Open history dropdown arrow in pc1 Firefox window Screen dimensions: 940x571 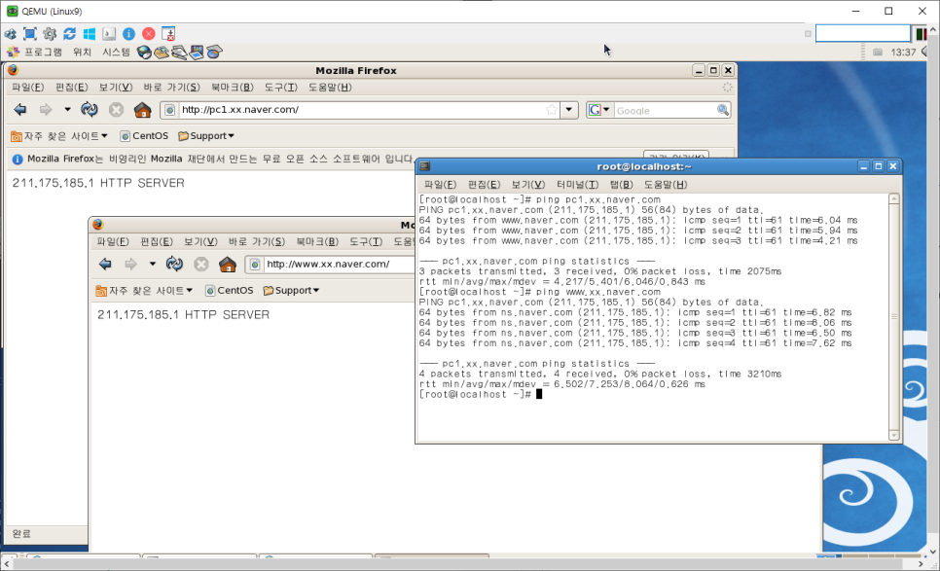[x=67, y=110]
